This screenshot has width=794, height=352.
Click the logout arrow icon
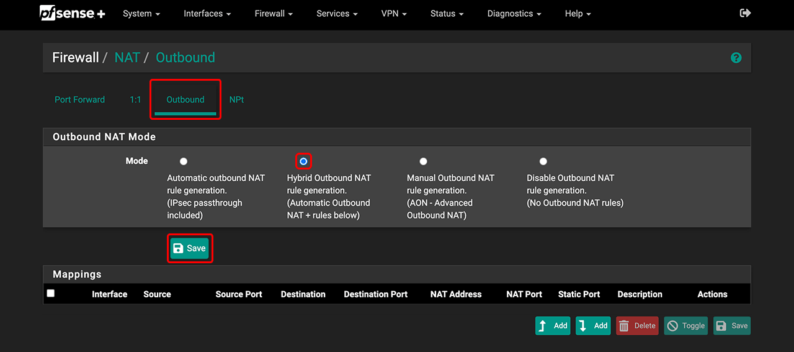tap(745, 13)
